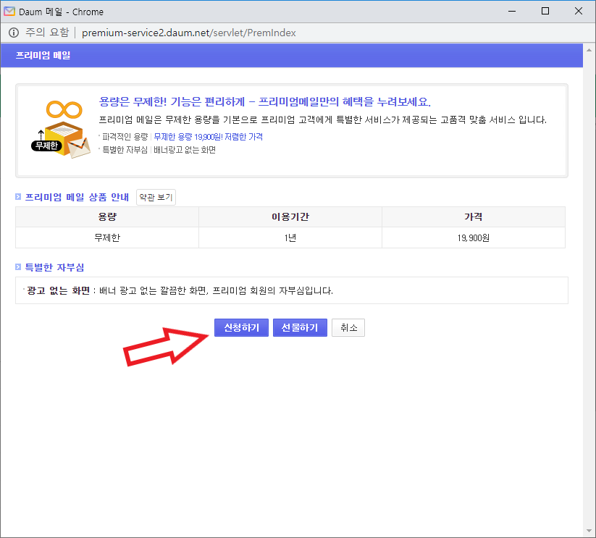Click the scrollbar up arrow
Viewport: 596px width, 538px height.
point(589,50)
